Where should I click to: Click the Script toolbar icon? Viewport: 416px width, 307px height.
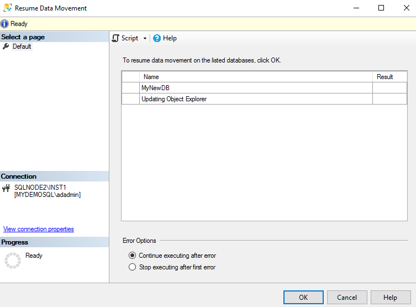[x=115, y=38]
